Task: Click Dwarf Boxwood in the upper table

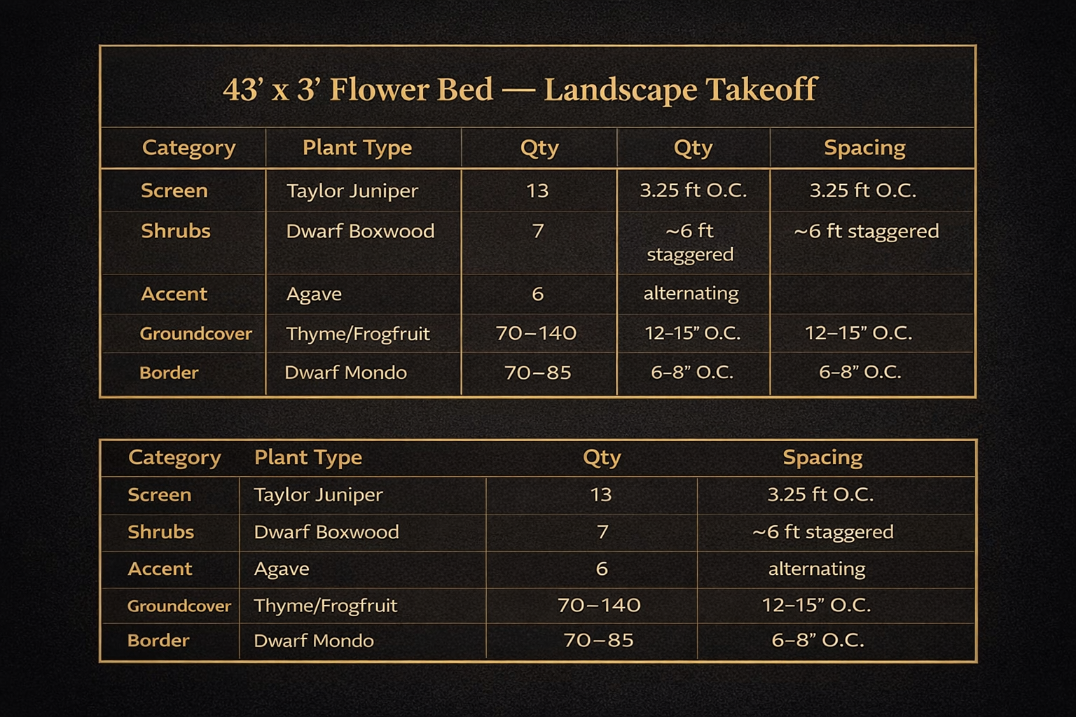Action: (360, 231)
